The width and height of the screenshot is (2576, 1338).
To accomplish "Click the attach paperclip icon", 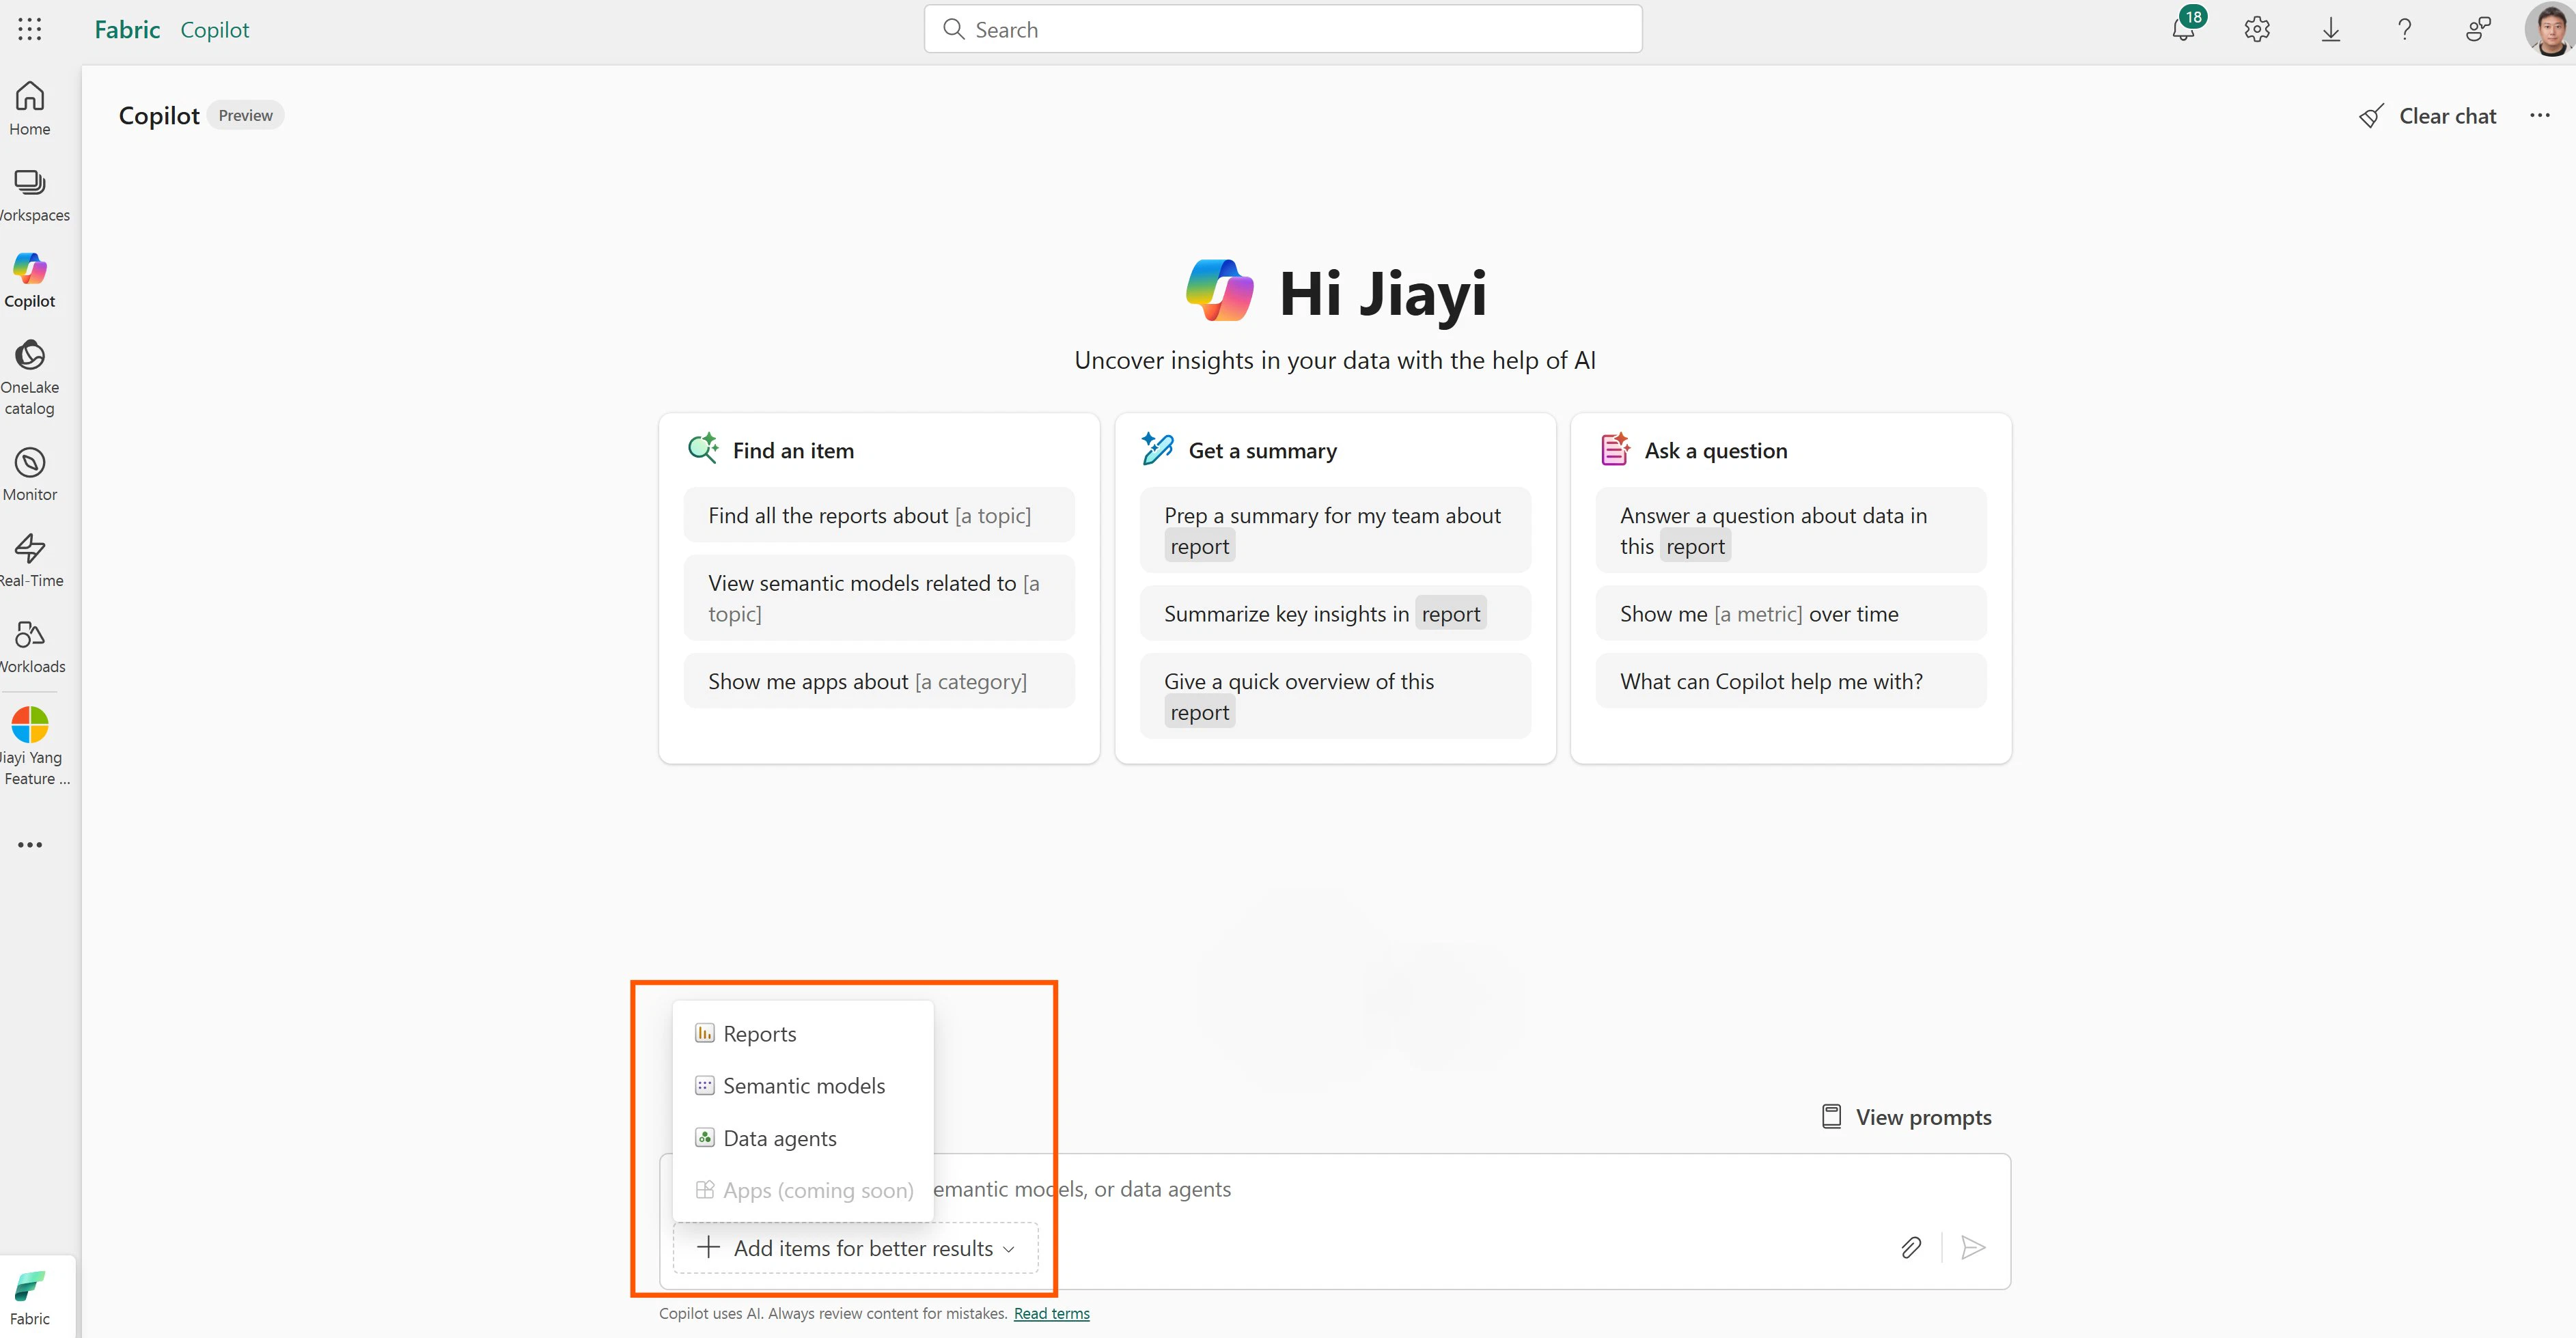I will point(1911,1247).
